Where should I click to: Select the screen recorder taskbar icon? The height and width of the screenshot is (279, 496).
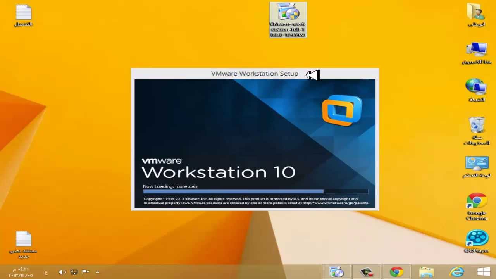click(x=366, y=272)
